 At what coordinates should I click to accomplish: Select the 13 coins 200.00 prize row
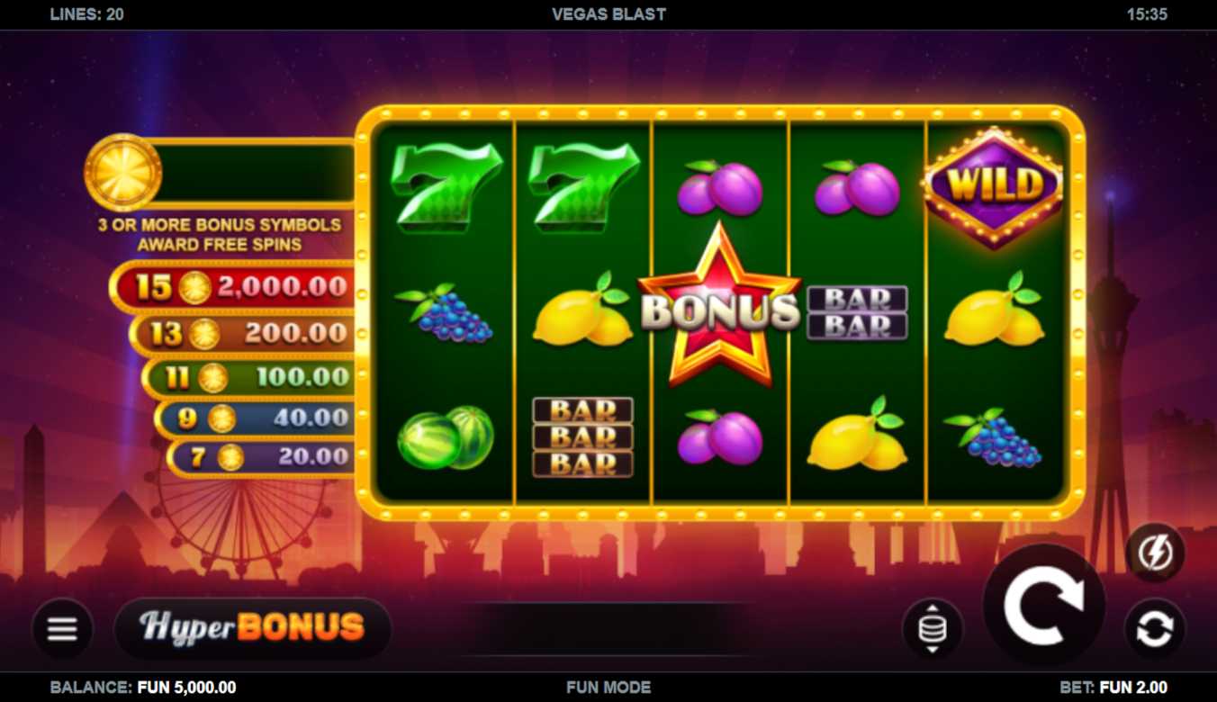click(x=243, y=333)
